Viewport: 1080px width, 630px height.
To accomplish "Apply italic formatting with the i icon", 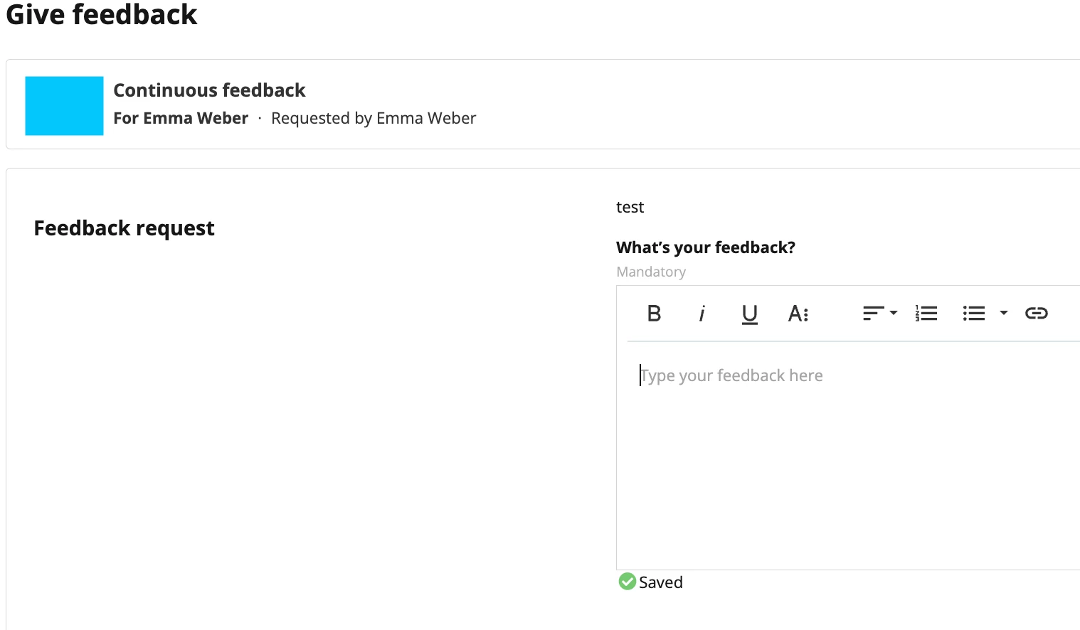I will coord(702,314).
